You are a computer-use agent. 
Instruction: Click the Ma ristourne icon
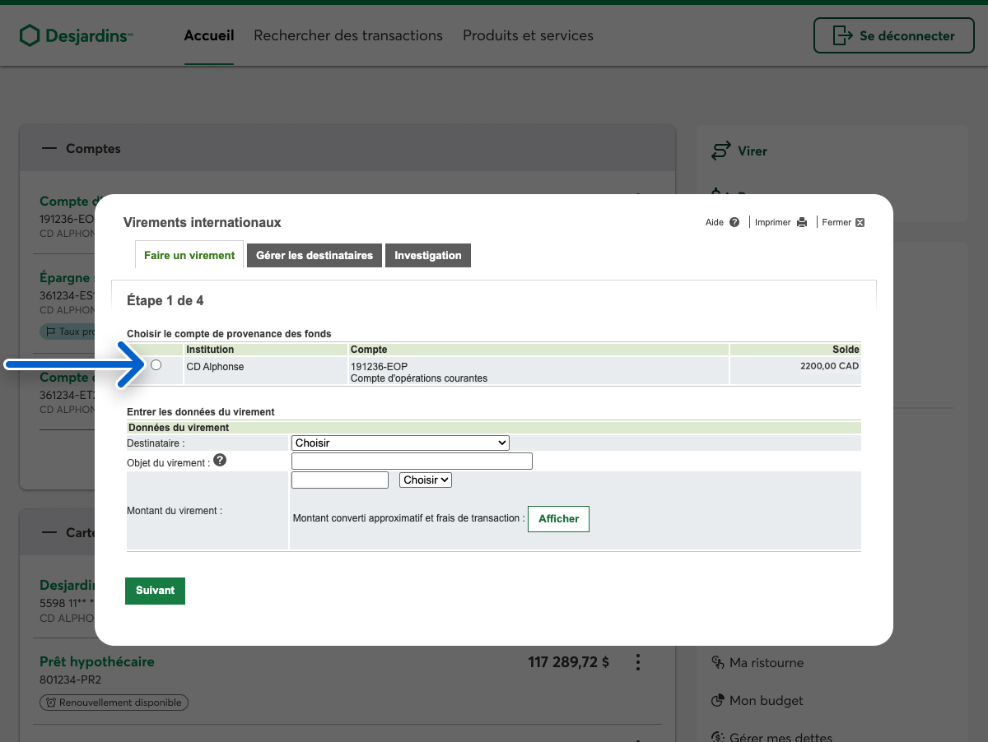(717, 662)
